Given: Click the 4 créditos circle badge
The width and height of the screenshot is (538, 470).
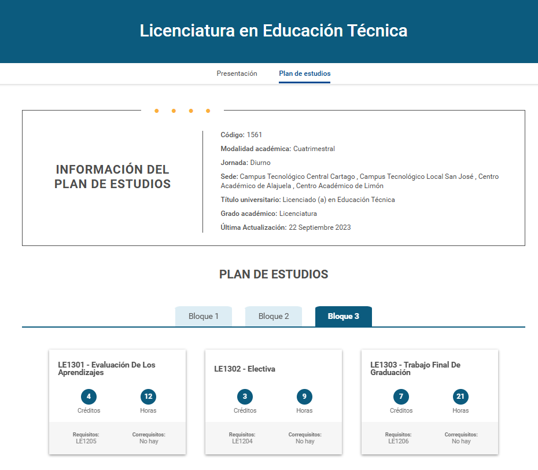Looking at the screenshot, I should pos(89,397).
